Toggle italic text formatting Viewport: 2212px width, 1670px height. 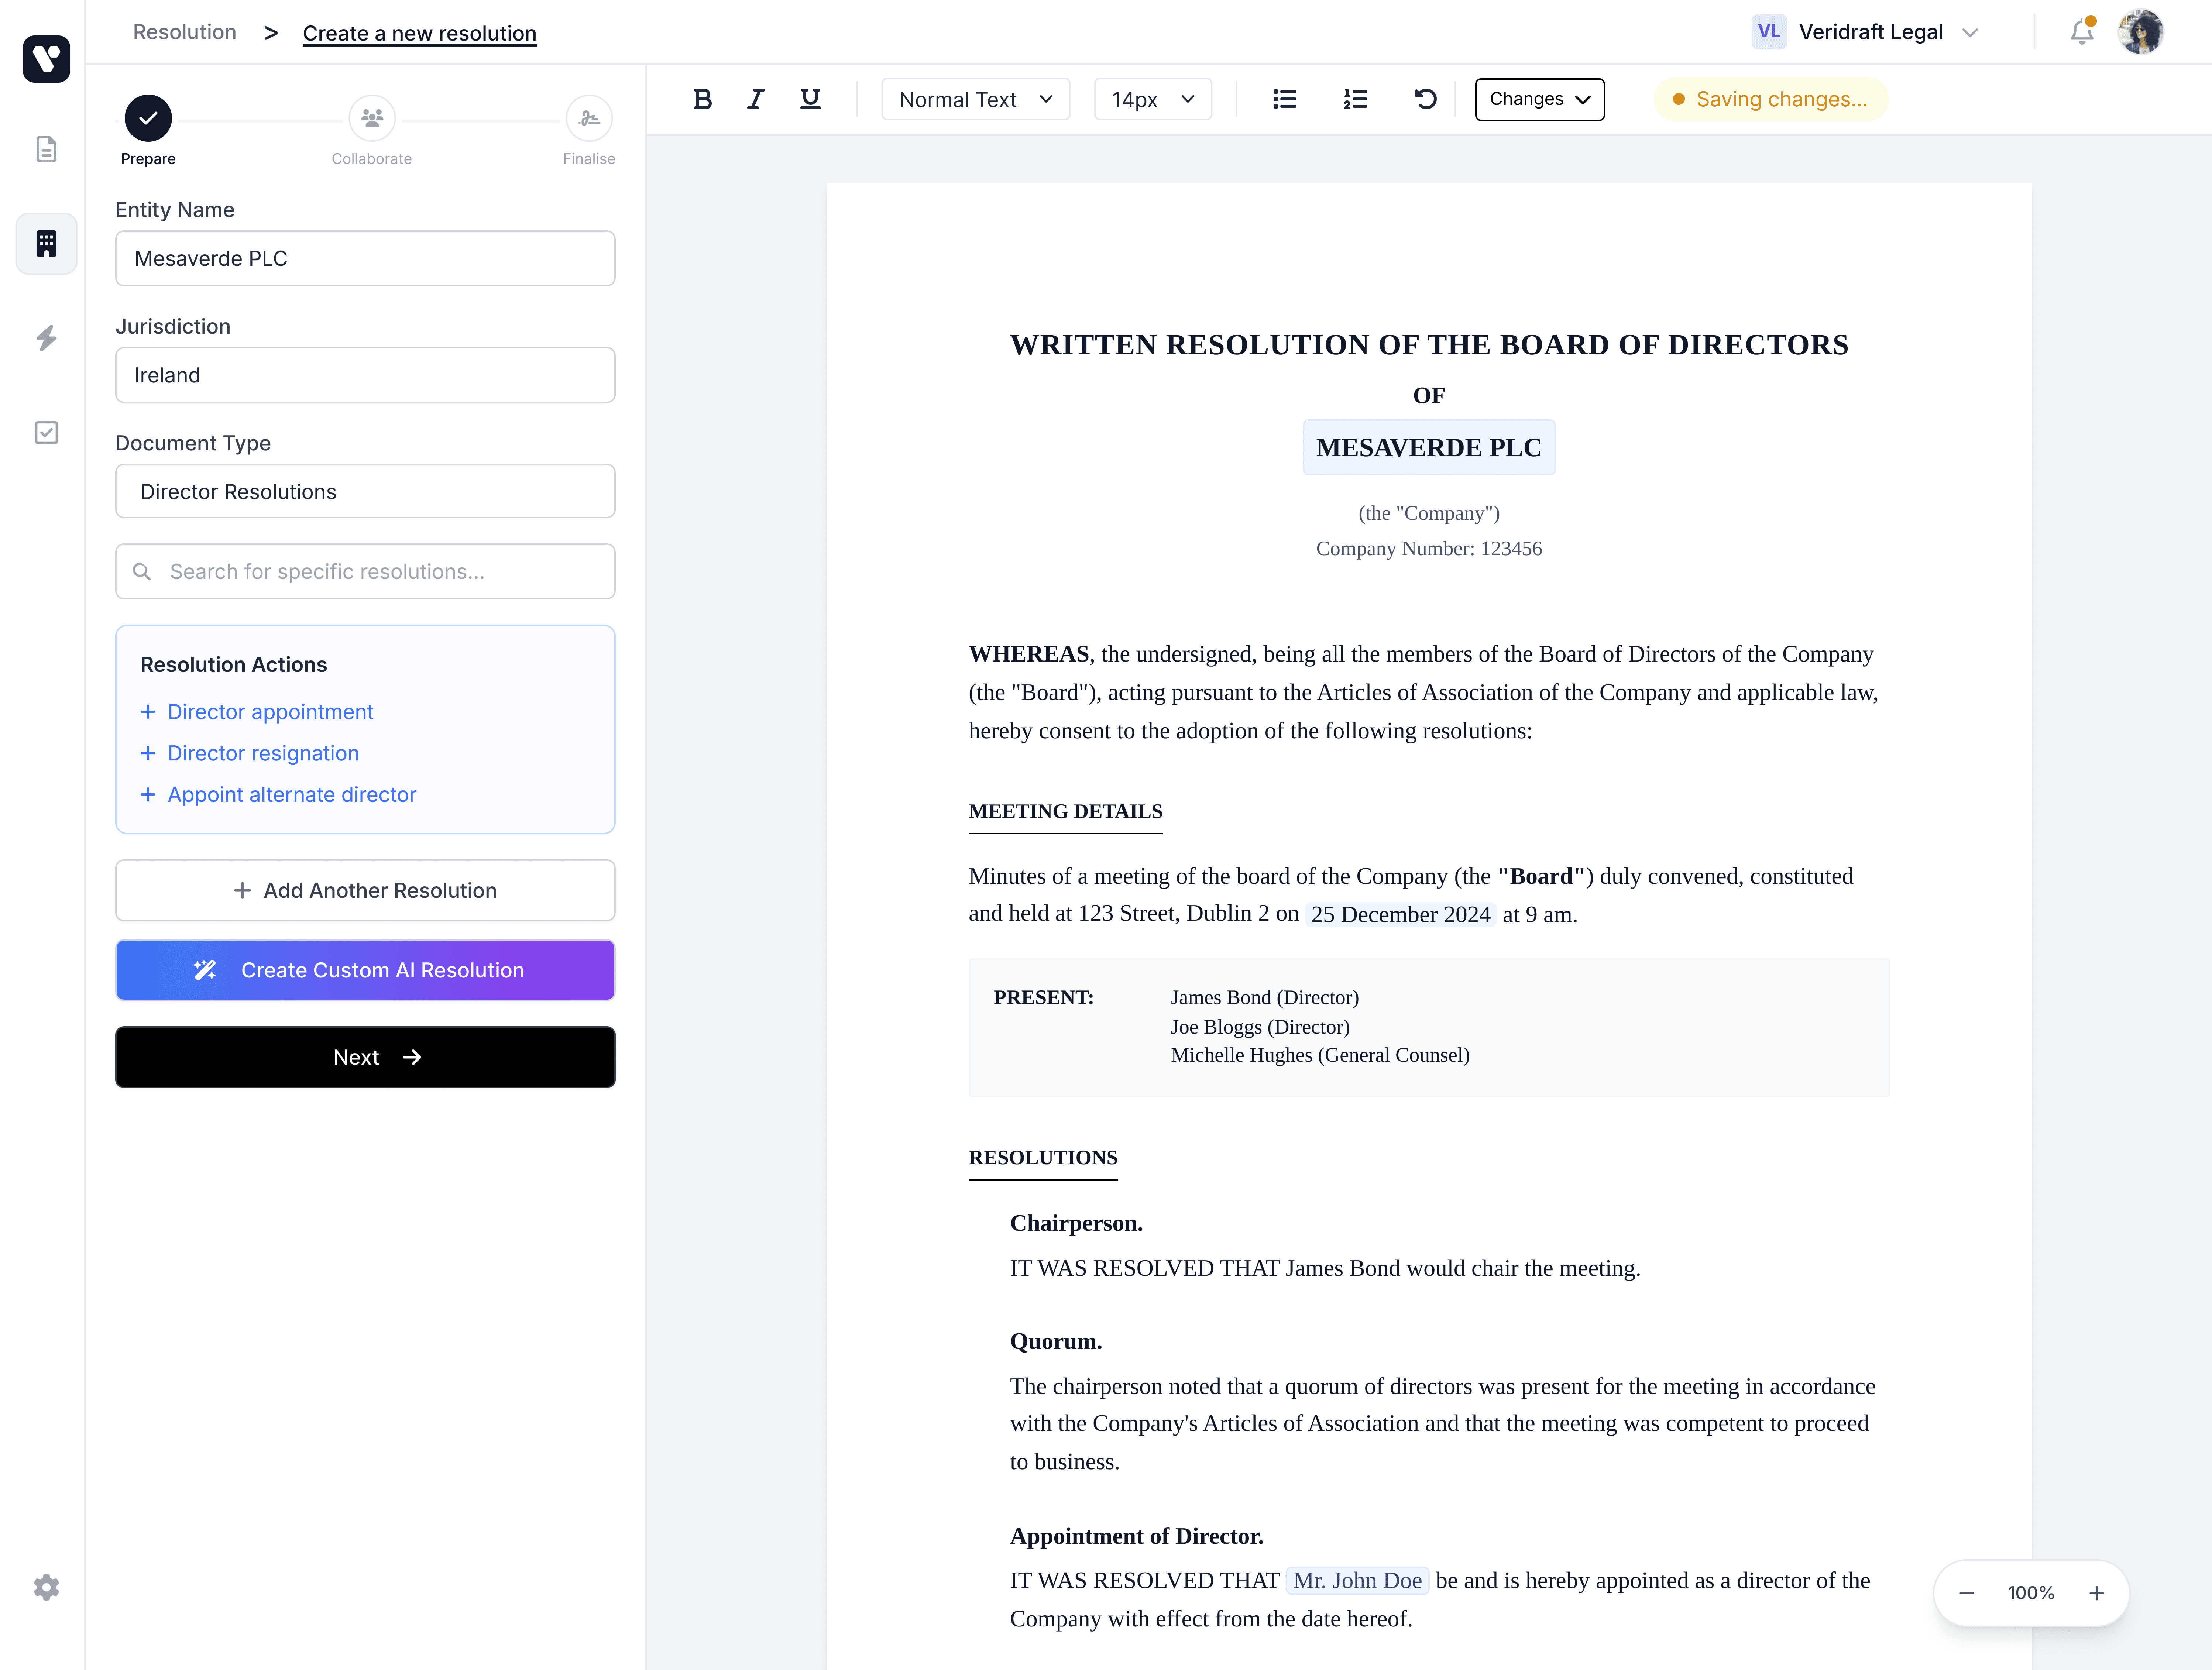pyautogui.click(x=756, y=99)
